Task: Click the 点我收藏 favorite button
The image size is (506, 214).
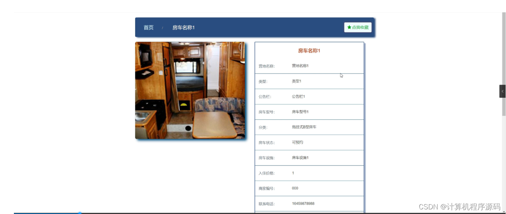Action: click(358, 27)
